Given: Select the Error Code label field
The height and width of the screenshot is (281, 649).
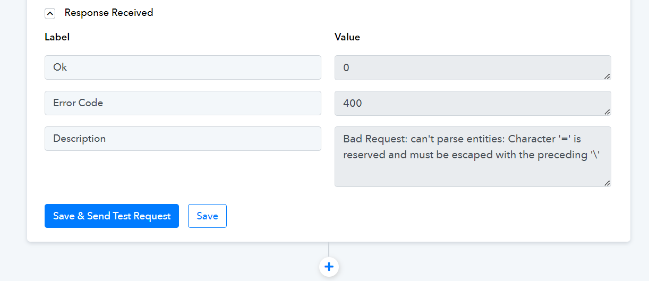Looking at the screenshot, I should 183,103.
